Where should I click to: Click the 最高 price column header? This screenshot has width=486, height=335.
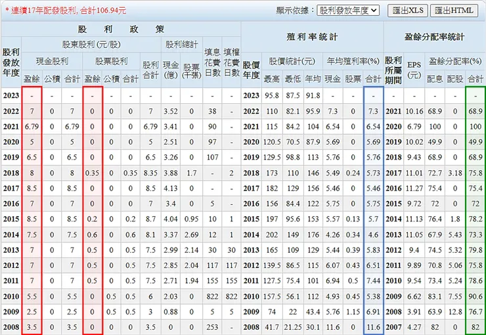pyautogui.click(x=272, y=79)
